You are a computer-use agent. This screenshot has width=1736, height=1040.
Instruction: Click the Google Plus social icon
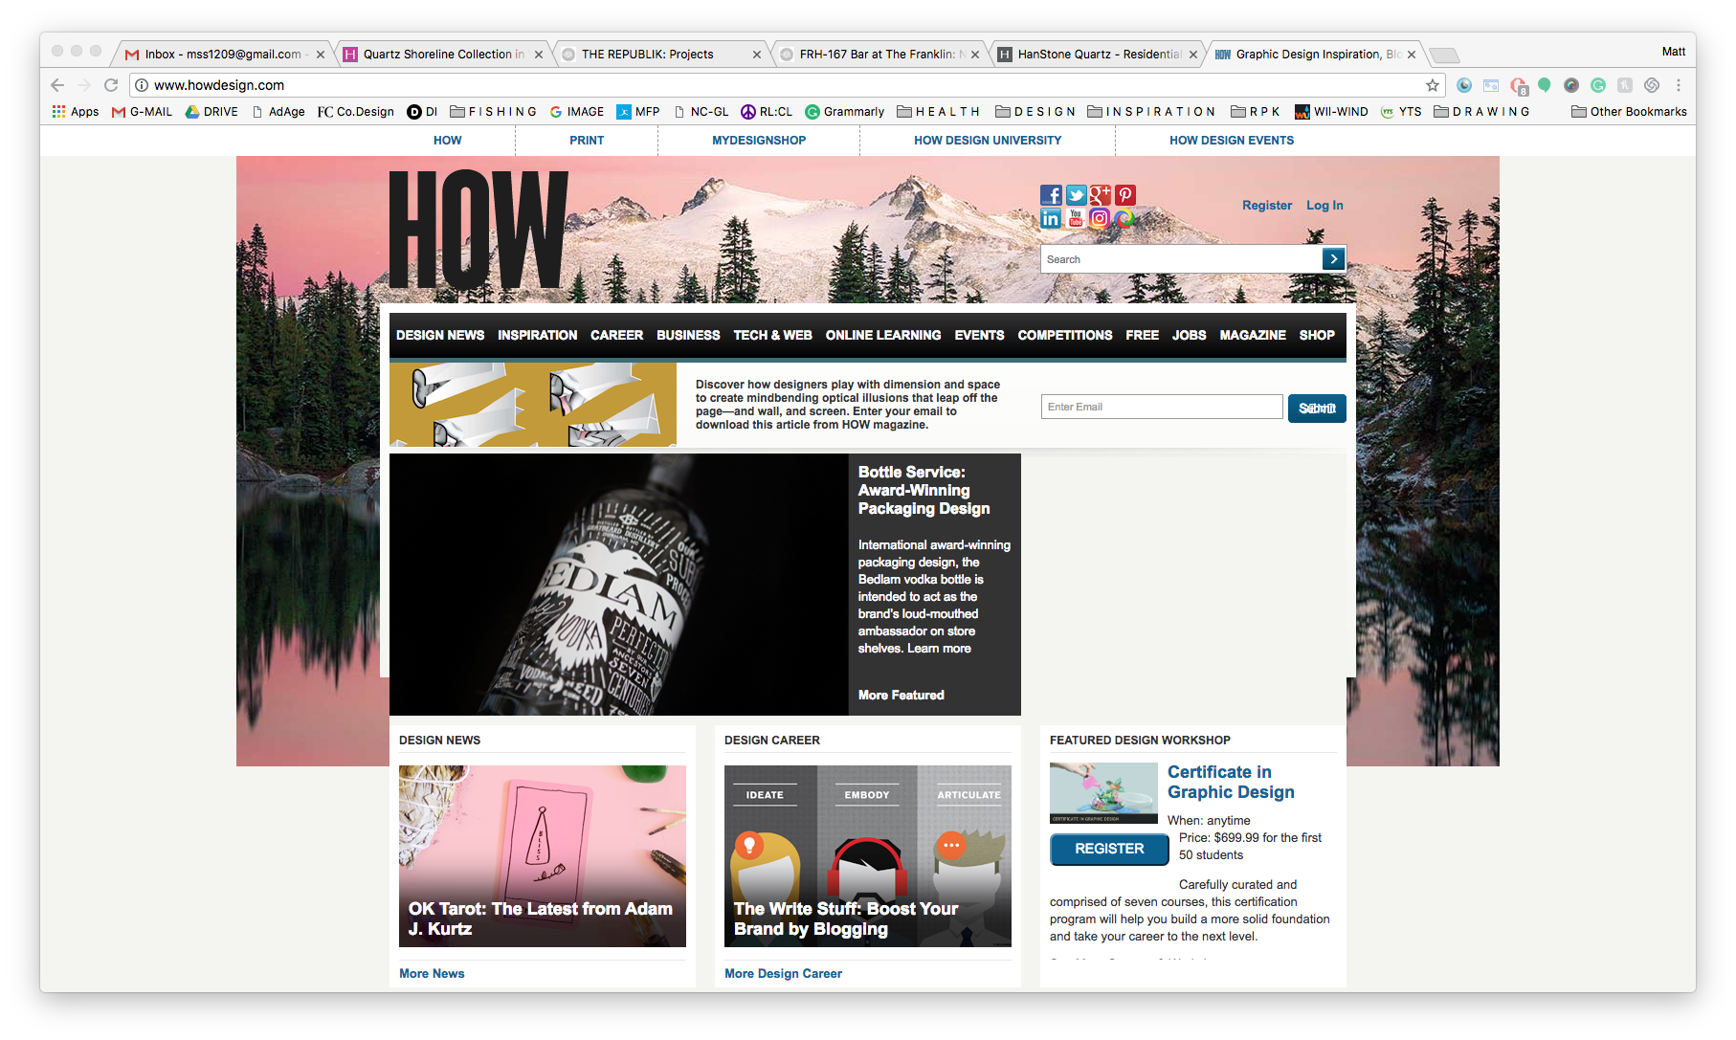[1101, 195]
